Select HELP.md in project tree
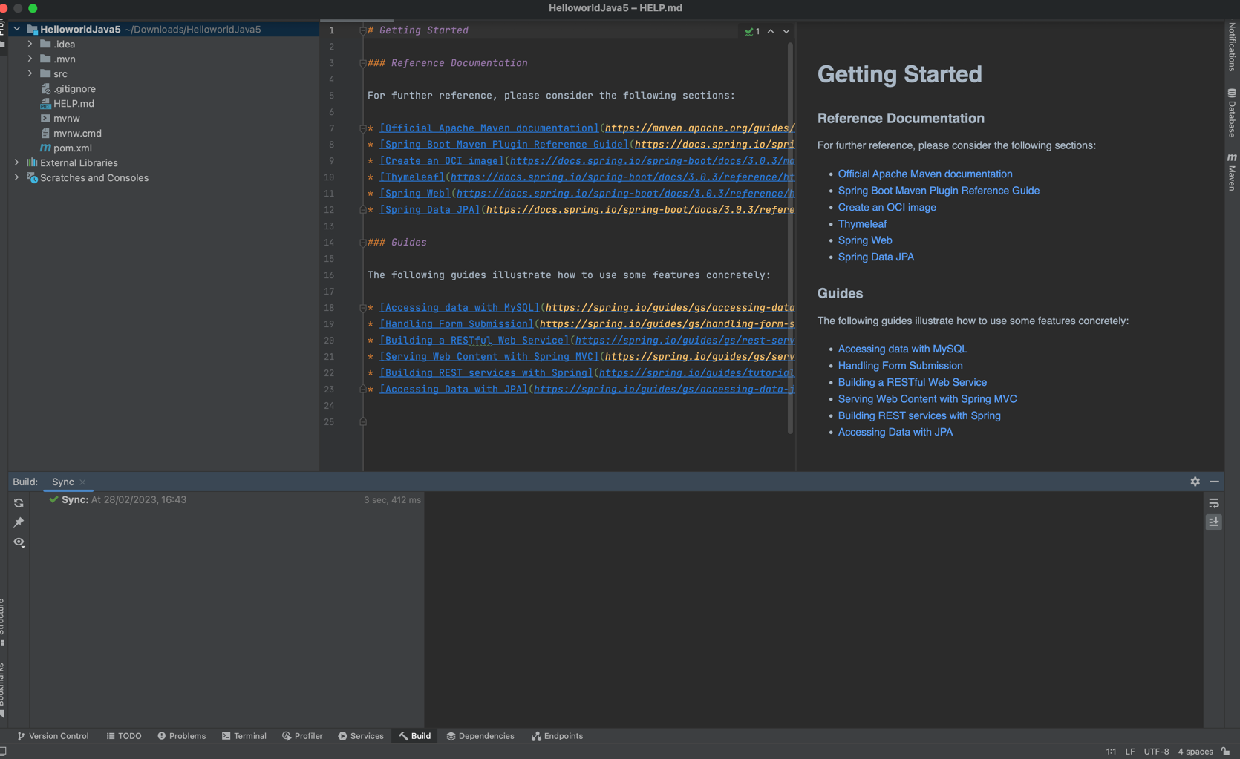This screenshot has width=1240, height=759. [x=67, y=103]
